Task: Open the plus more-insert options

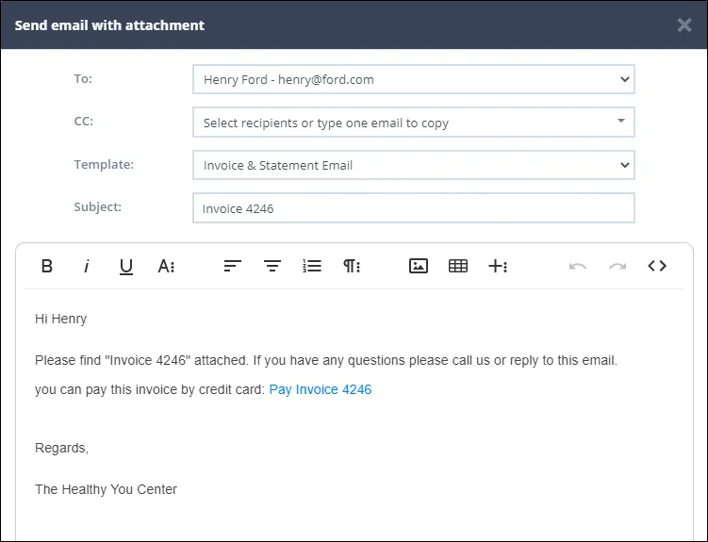Action: click(x=498, y=266)
